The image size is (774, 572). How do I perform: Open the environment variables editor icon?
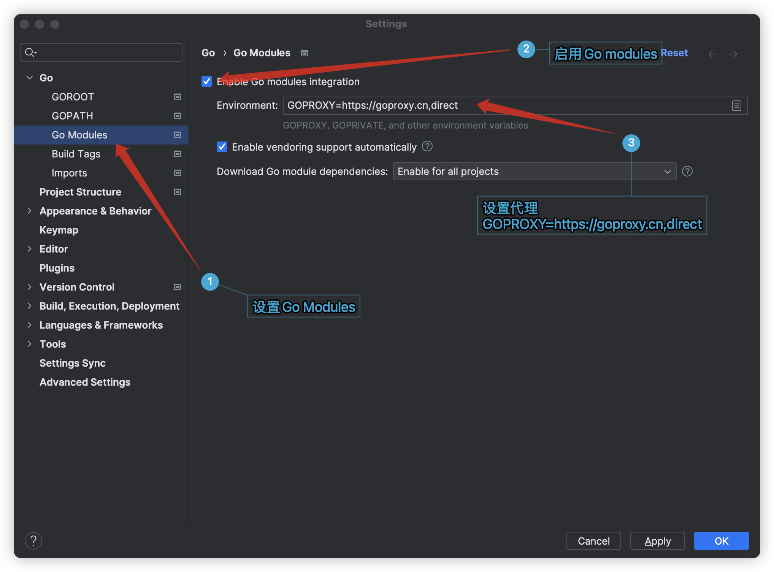click(737, 106)
